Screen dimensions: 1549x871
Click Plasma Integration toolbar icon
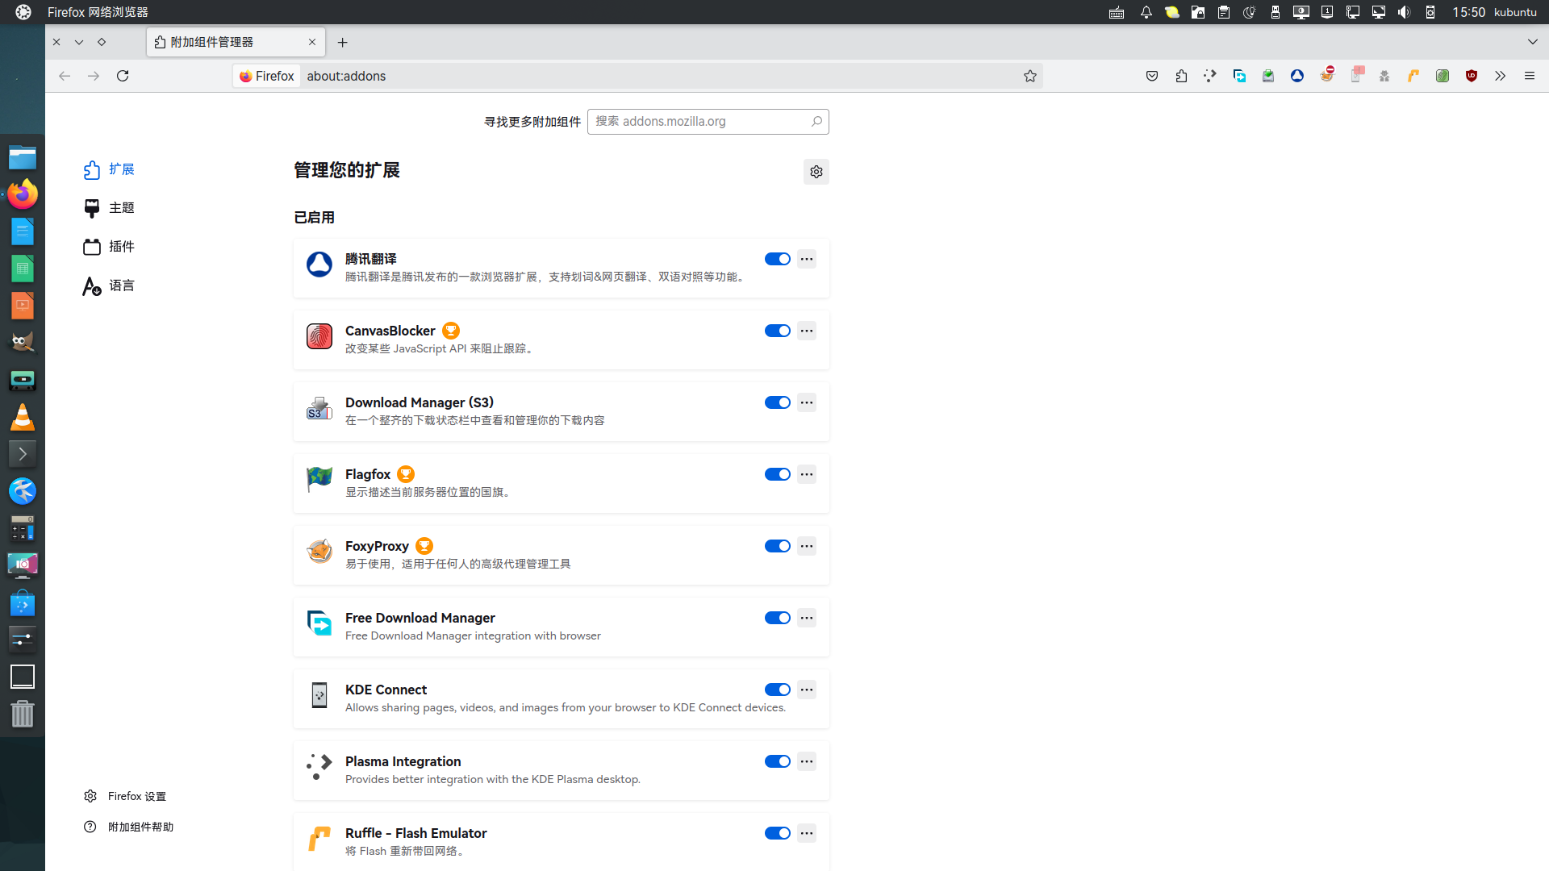[x=1210, y=76]
